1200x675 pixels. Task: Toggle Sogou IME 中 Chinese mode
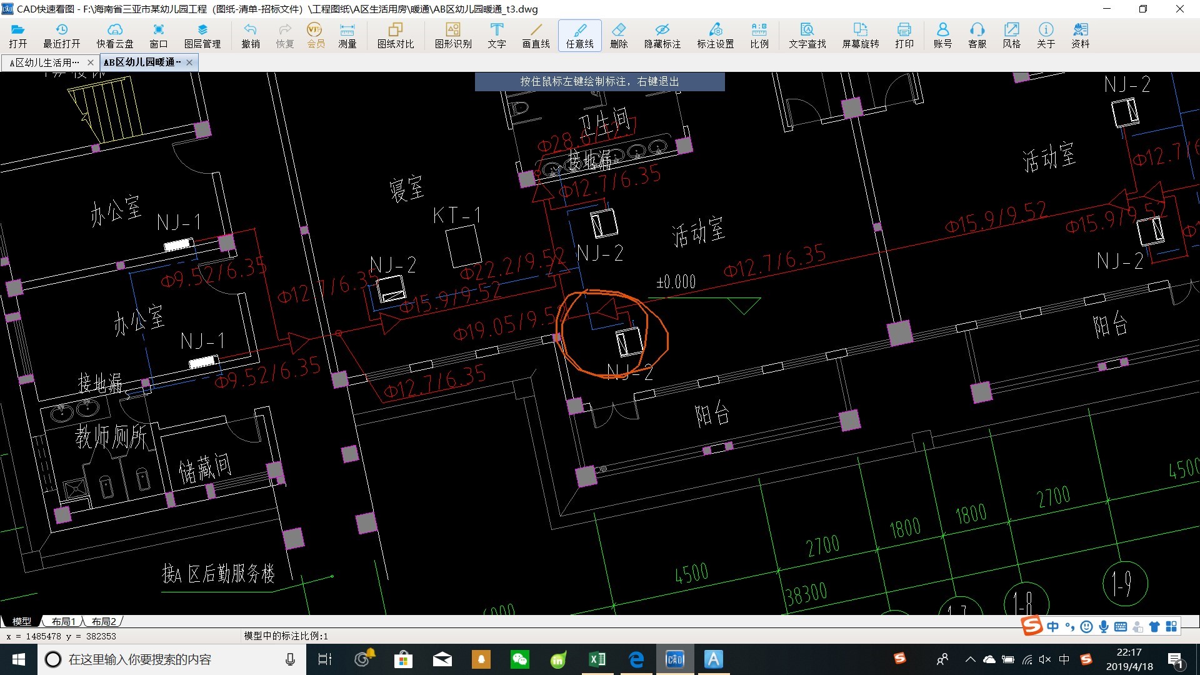coord(1053,626)
